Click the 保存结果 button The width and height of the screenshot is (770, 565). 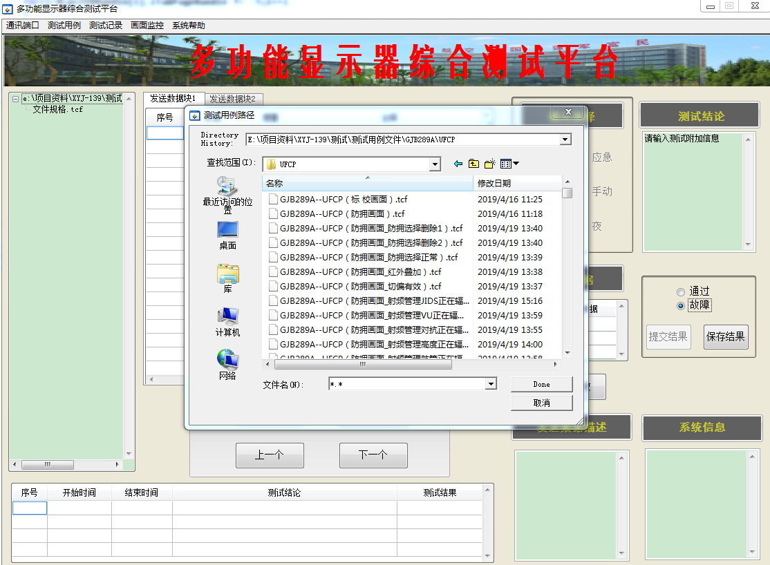(x=726, y=337)
